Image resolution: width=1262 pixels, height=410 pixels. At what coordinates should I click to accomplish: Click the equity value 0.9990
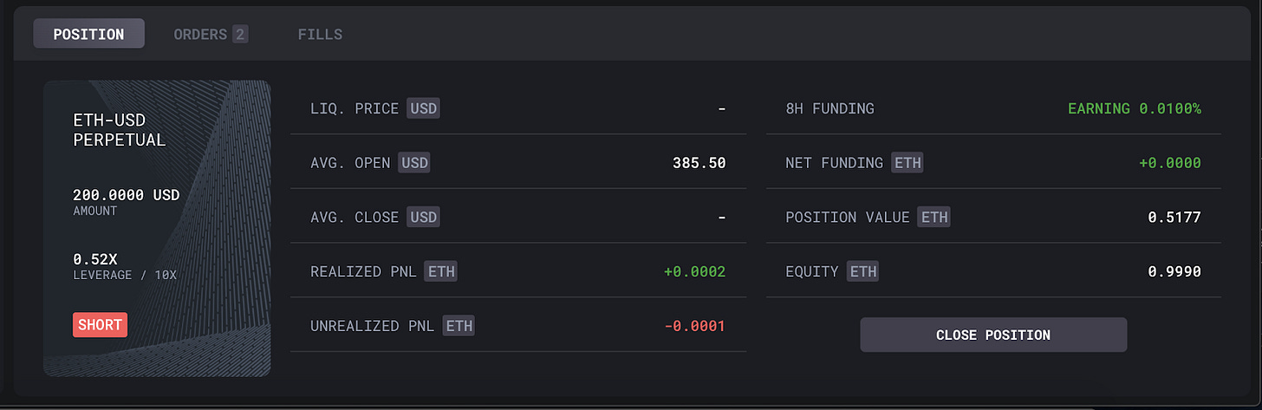click(x=1174, y=271)
